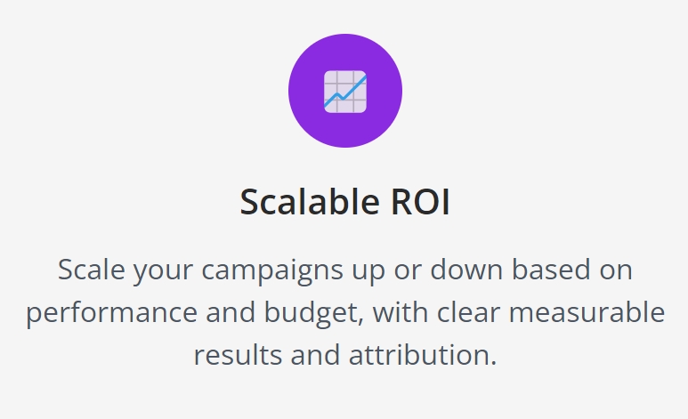The image size is (688, 419).
Task: Click the description line starting "Scale your campaigns"
Action: [x=344, y=270]
